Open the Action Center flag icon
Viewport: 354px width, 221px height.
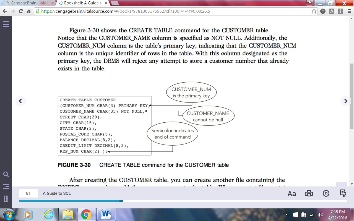click(295, 215)
